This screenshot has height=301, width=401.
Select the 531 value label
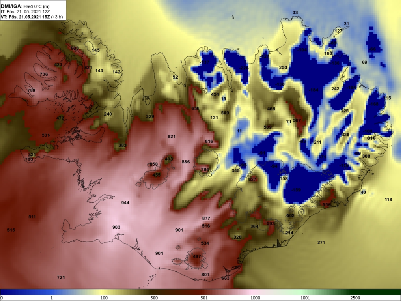[46, 135]
